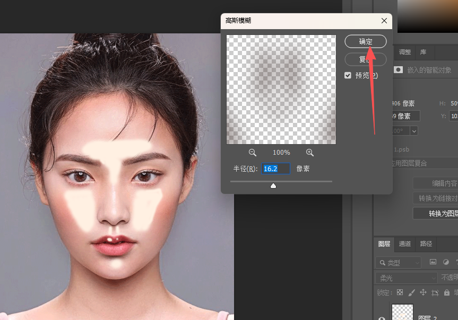Zoom out the Gaussian Blur preview
This screenshot has width=458, height=320.
253,153
